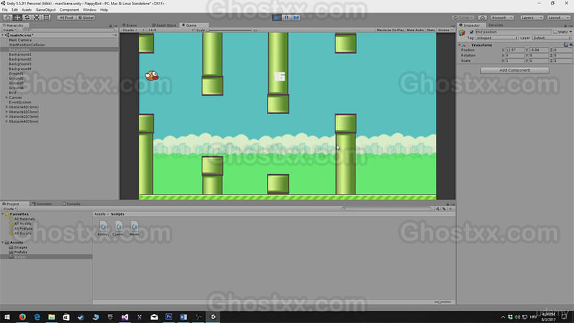574x323 pixels.
Task: Open Visual Studio from the taskbar
Action: click(125, 317)
